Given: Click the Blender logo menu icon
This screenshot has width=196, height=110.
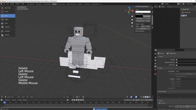Looking at the screenshot, I should click(1, 4).
